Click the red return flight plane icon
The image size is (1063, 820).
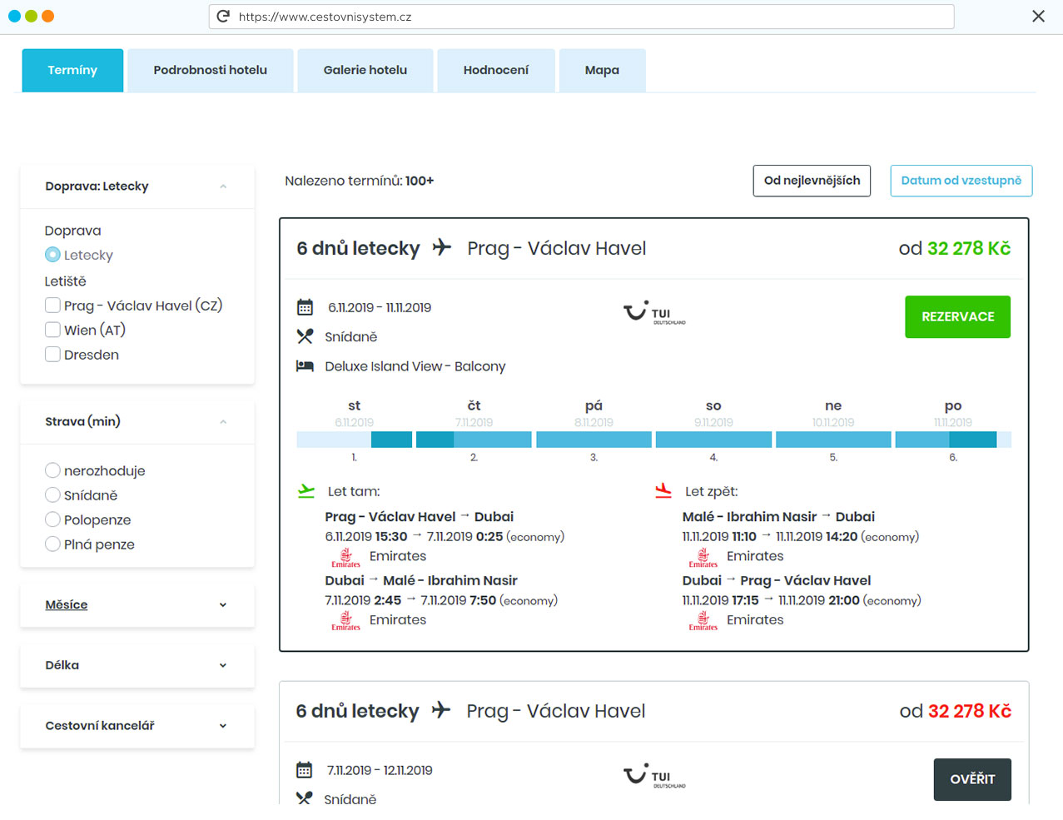[663, 491]
